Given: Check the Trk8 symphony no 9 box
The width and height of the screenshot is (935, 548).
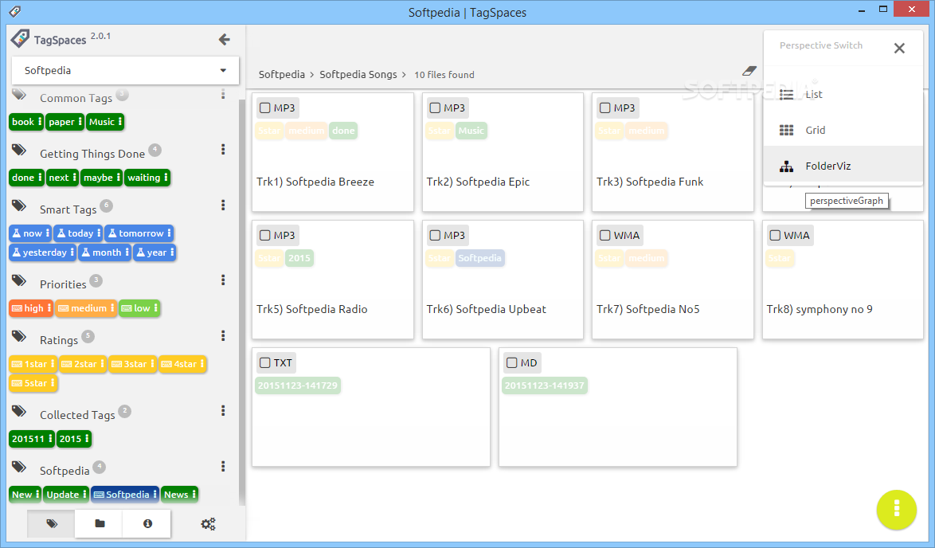Looking at the screenshot, I should (x=775, y=236).
